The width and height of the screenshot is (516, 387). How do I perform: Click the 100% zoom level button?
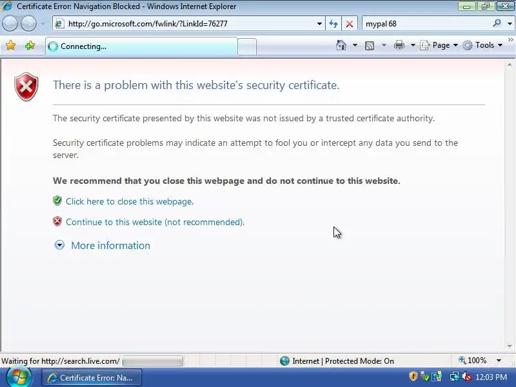[x=473, y=361]
